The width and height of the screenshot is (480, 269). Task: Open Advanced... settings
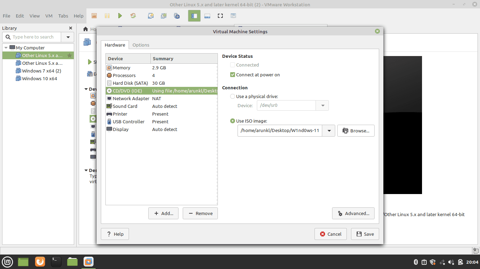pyautogui.click(x=353, y=213)
